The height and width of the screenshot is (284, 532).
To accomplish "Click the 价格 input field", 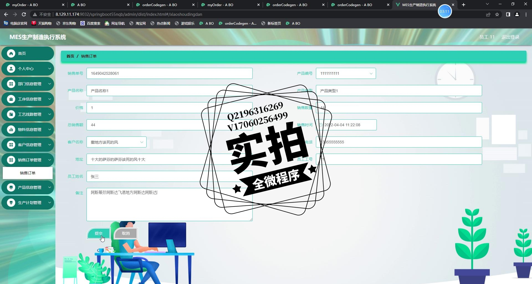I will click(169, 108).
